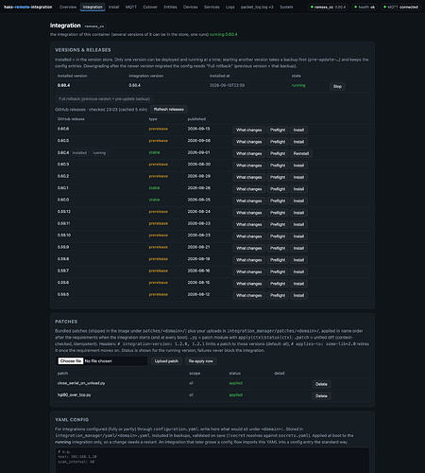
Task: Switch to the Install tab
Action: click(113, 7)
